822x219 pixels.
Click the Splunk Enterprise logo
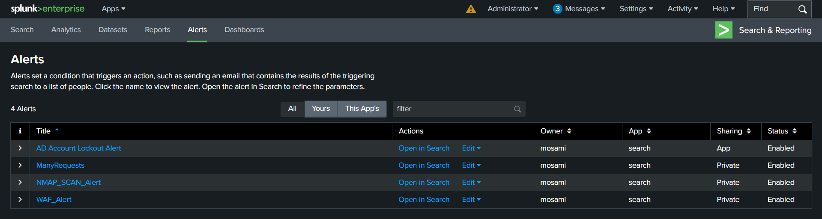pos(48,9)
